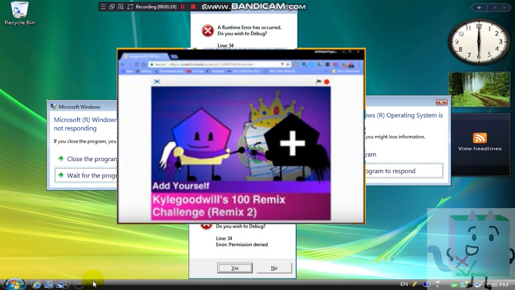The image size is (515, 290).
Task: Click the green flag in Scratch player
Action: coord(319,82)
